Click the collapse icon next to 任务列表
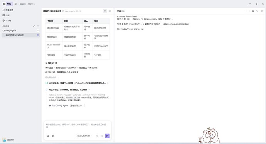 pyautogui.click(x=34, y=26)
